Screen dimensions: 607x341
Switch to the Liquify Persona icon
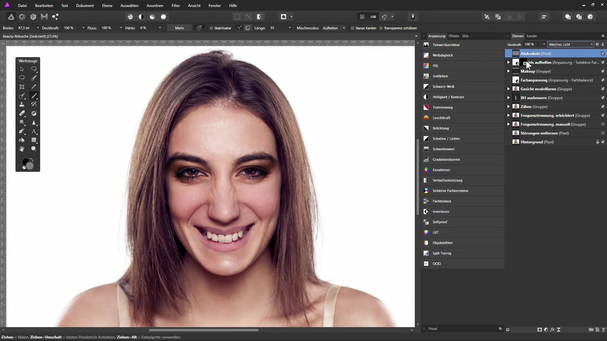pyautogui.click(x=22, y=17)
